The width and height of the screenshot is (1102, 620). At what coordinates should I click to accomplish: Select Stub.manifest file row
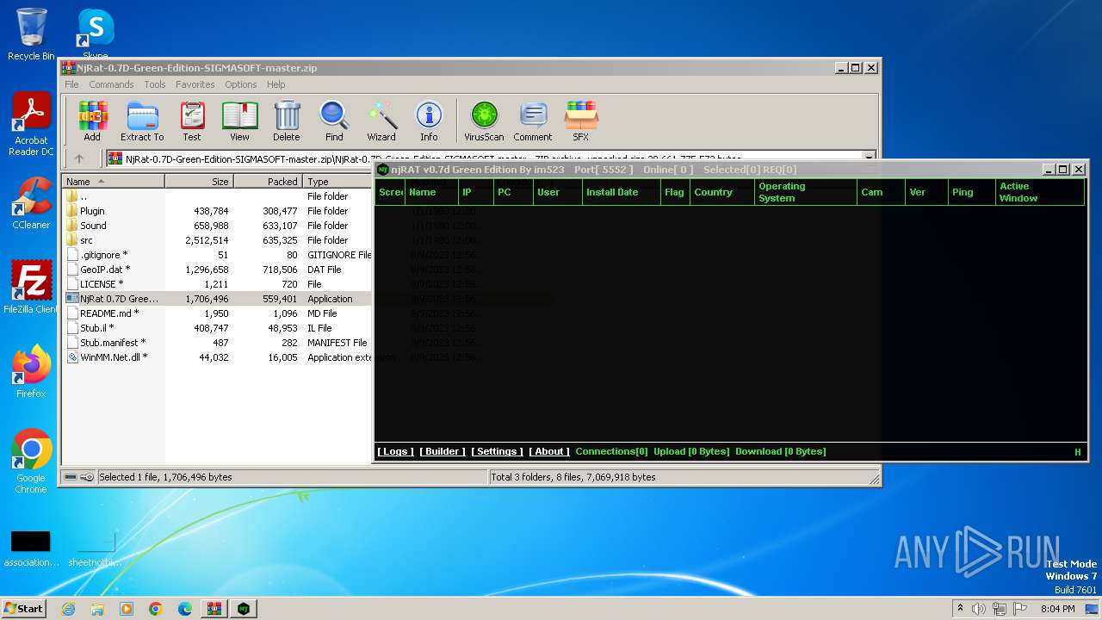click(216, 343)
